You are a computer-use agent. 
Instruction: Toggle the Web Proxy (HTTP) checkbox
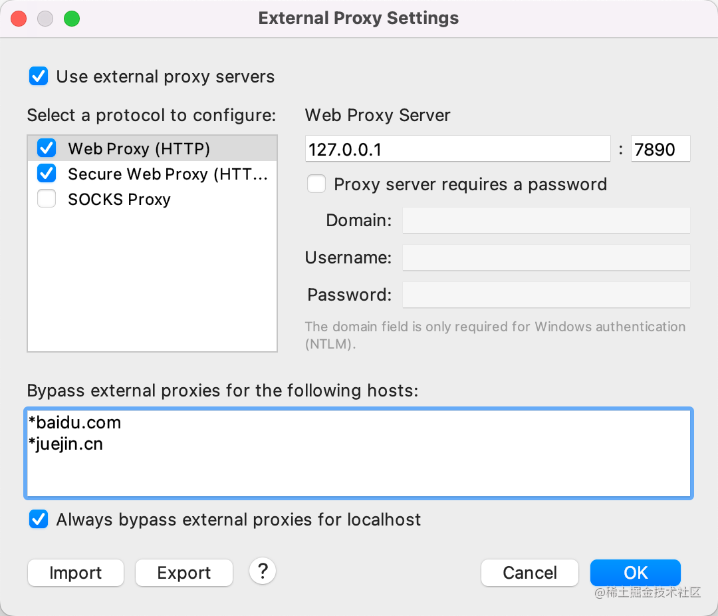47,148
